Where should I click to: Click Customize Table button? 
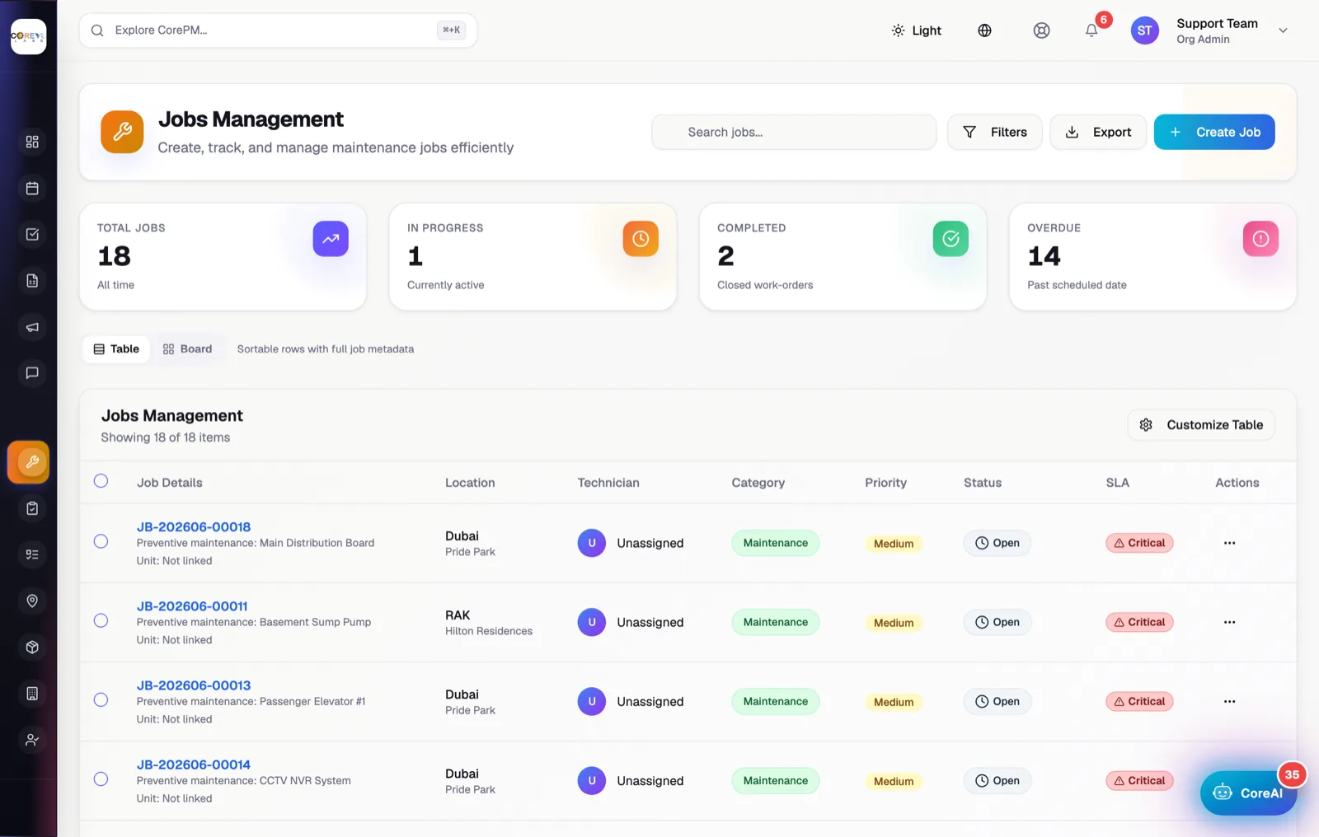tap(1201, 425)
